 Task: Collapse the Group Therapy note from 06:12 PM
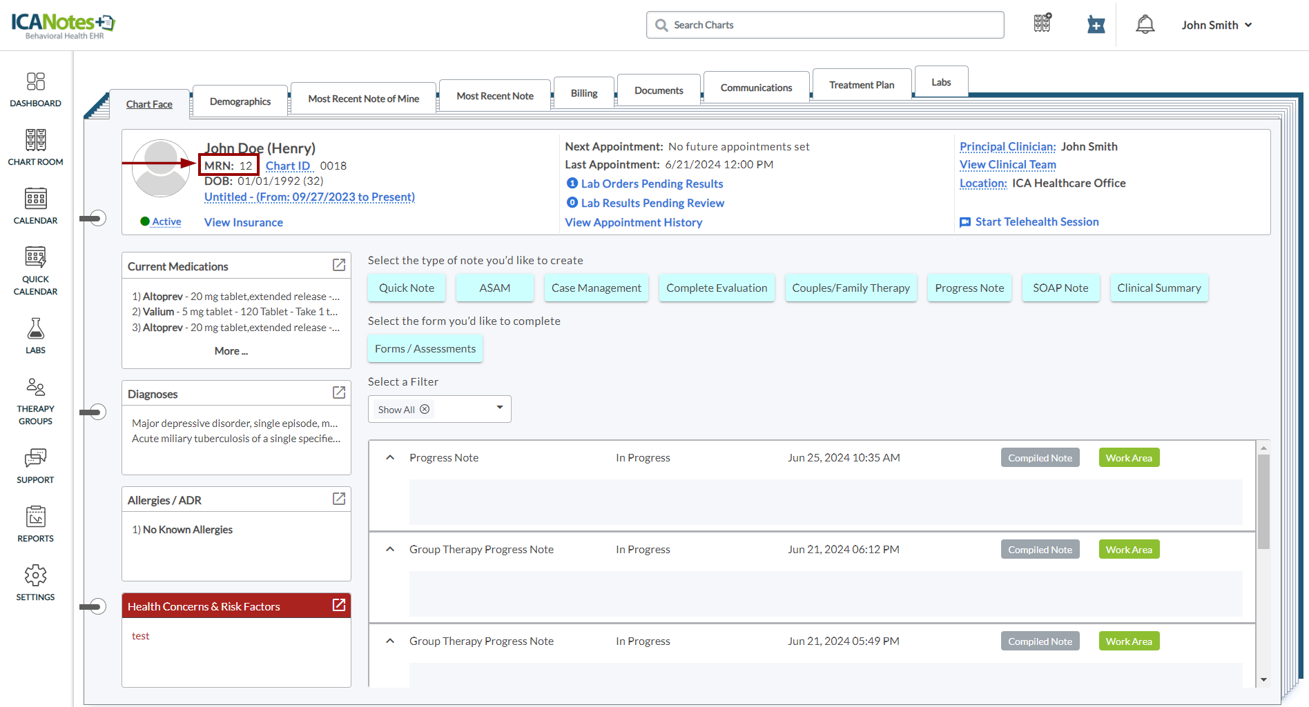[x=390, y=549]
